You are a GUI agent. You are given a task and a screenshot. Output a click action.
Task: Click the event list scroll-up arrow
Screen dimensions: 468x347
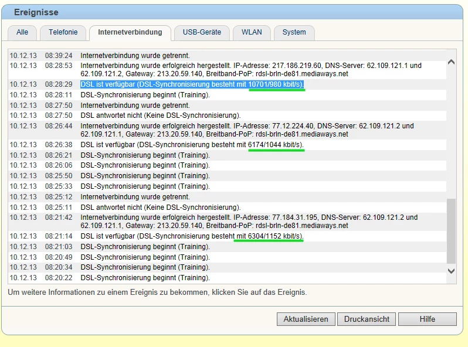pyautogui.click(x=452, y=62)
